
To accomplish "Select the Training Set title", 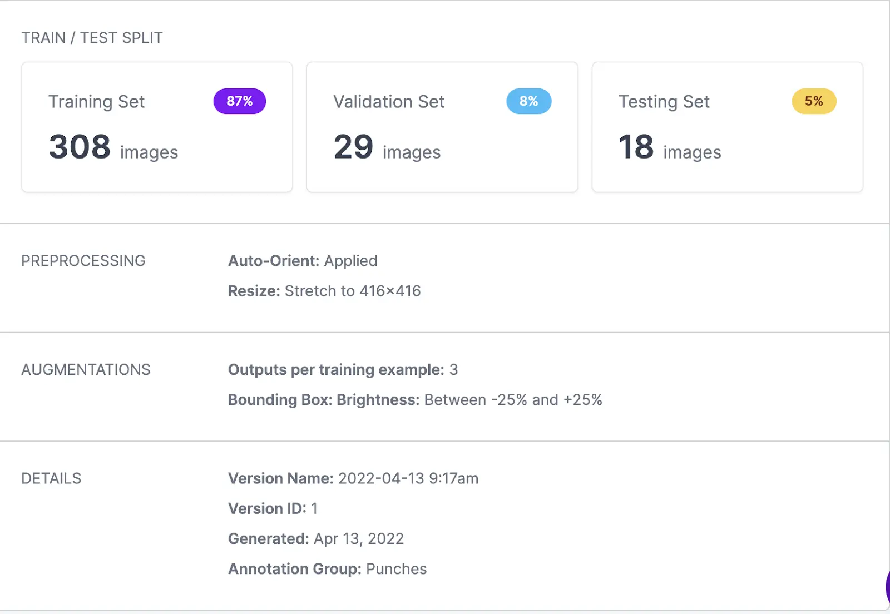I will (x=96, y=102).
